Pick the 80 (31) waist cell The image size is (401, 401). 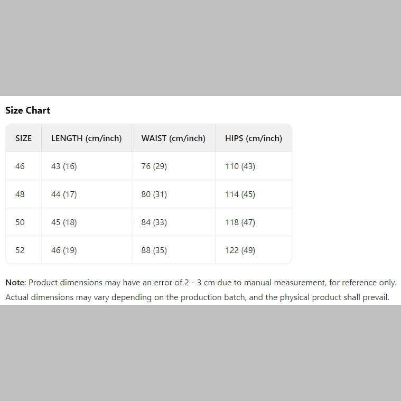click(154, 194)
